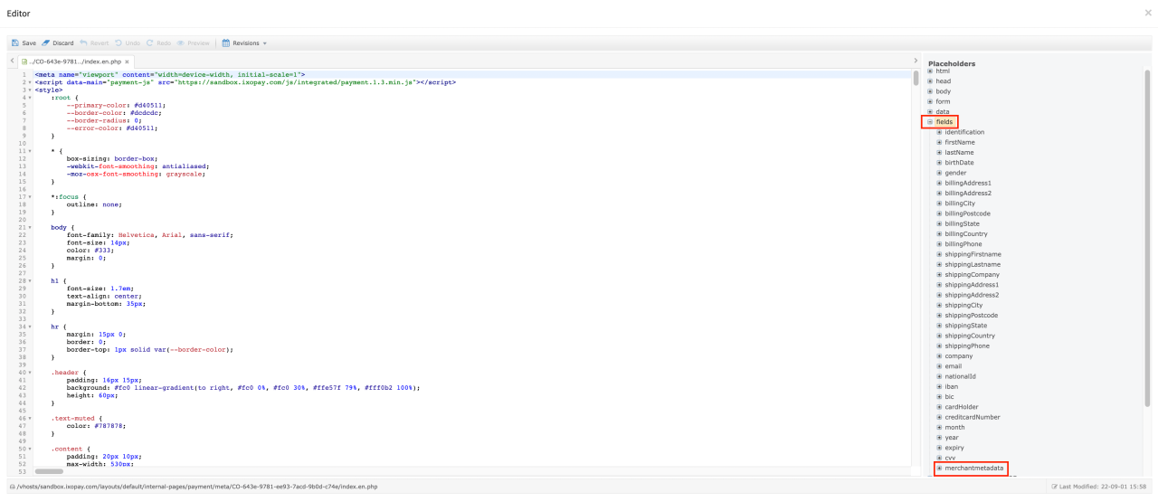This screenshot has height=502, width=1158.
Task: Close the index.en.php tab
Action: click(128, 61)
